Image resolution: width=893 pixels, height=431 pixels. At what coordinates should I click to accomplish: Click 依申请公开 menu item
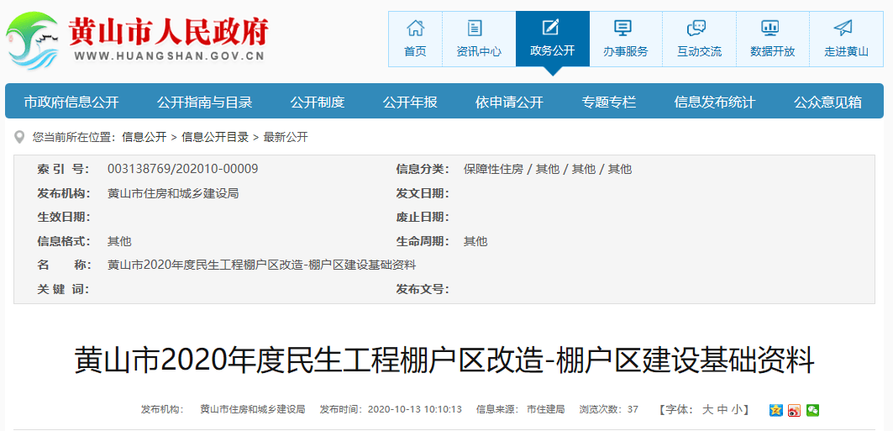click(509, 102)
